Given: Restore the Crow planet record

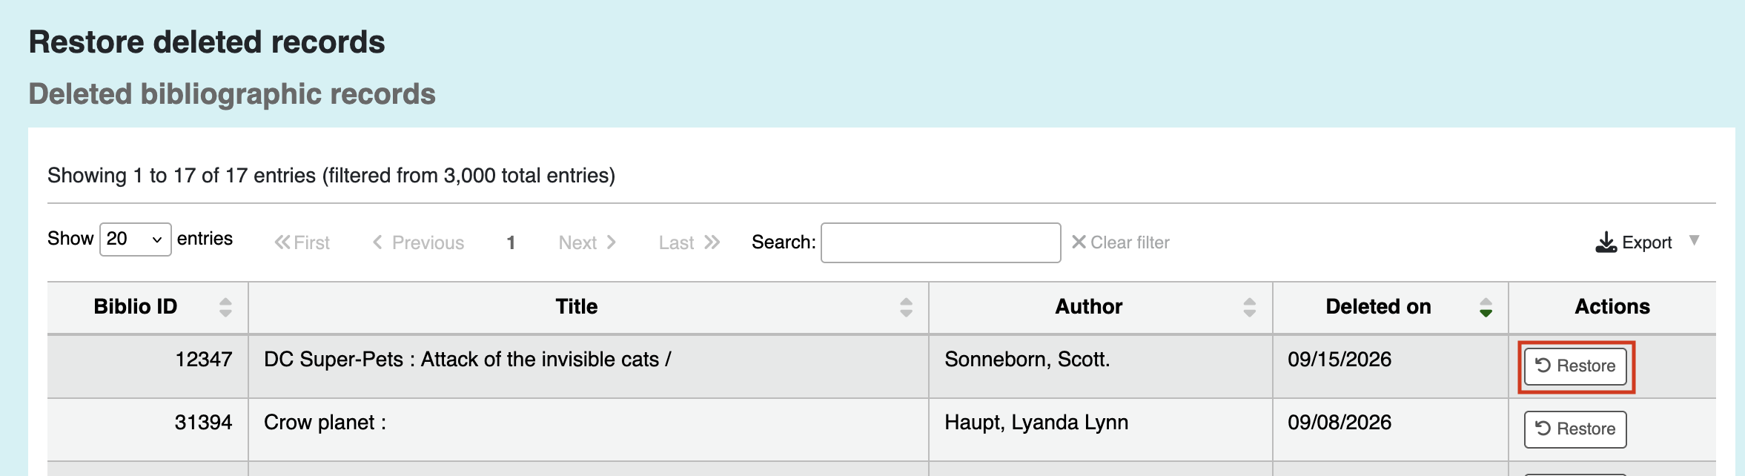Looking at the screenshot, I should (x=1575, y=429).
